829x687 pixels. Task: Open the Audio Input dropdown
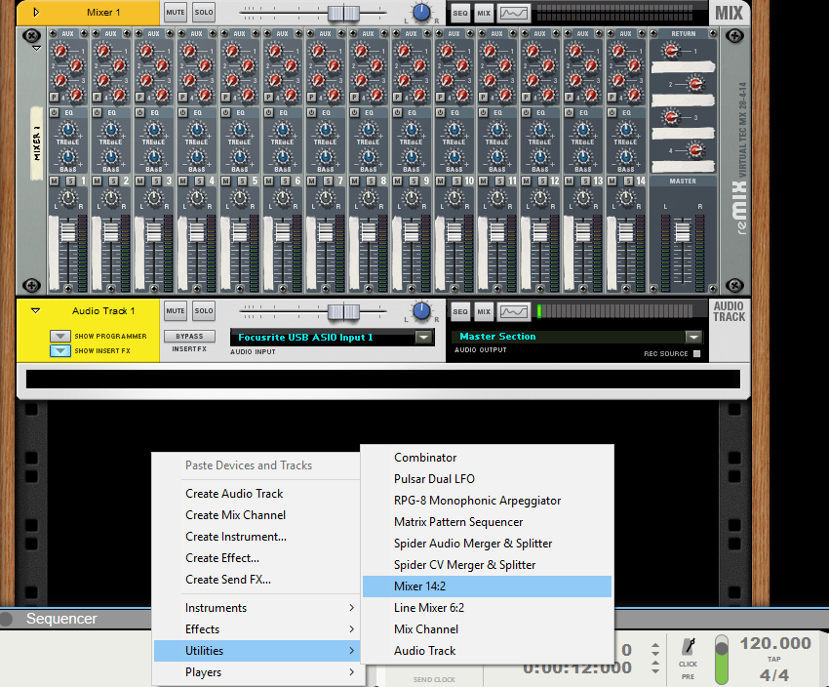[423, 337]
